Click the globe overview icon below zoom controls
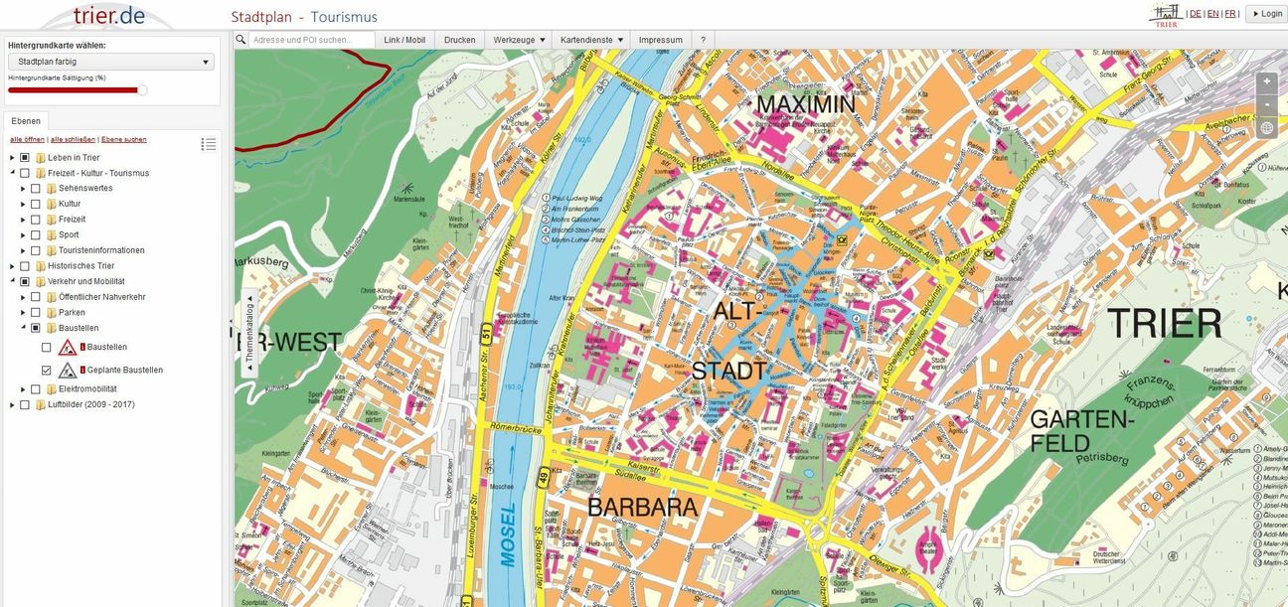This screenshot has width=1288, height=607. point(1267,127)
